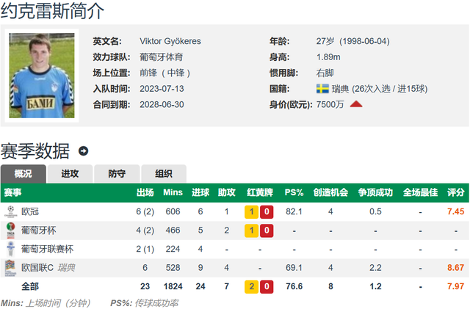Click the 进球 column header

(x=200, y=192)
